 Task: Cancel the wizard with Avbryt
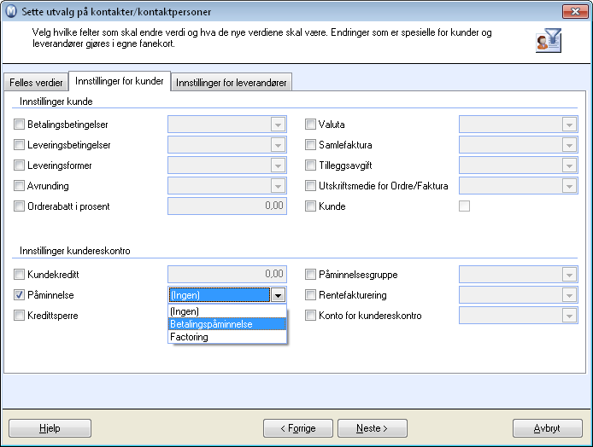(x=547, y=428)
